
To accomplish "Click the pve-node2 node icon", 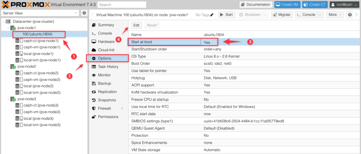I will click(x=13, y=67).
